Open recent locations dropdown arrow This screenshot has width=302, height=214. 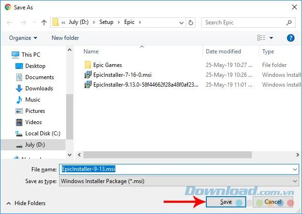[34, 22]
